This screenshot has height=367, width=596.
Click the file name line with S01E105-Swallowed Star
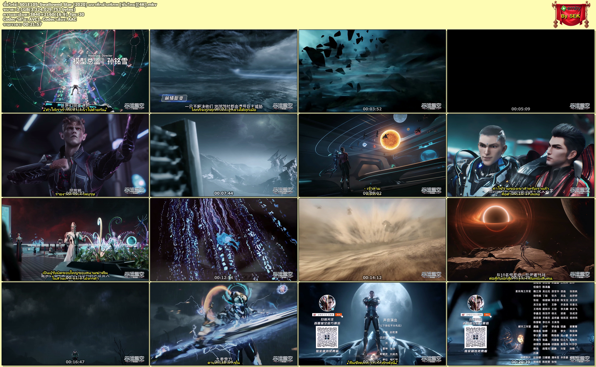click(80, 4)
